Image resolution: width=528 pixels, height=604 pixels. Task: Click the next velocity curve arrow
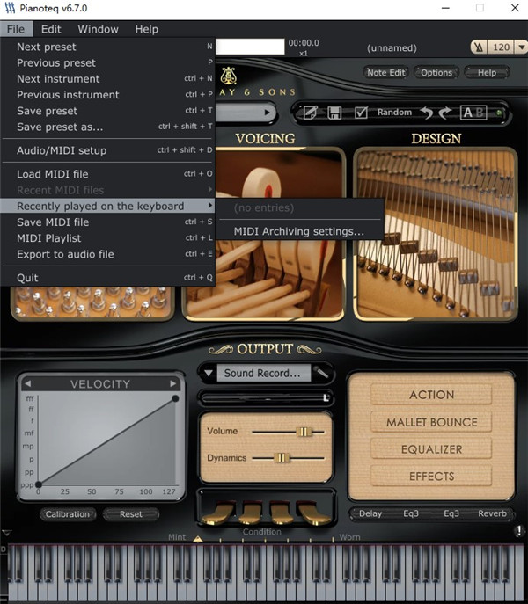tap(173, 384)
